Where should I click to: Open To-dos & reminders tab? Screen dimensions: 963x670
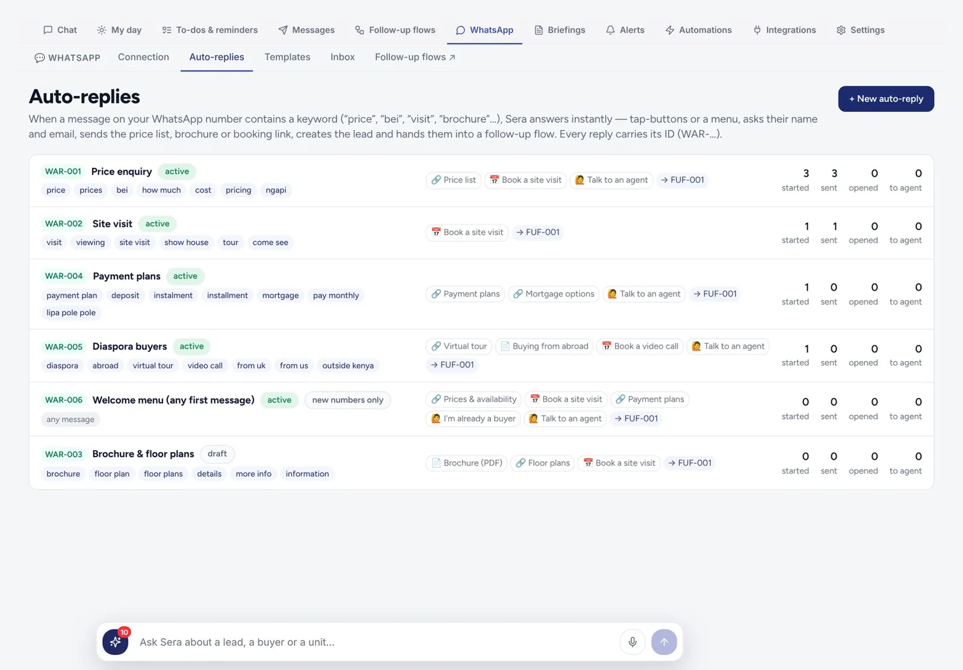[210, 30]
